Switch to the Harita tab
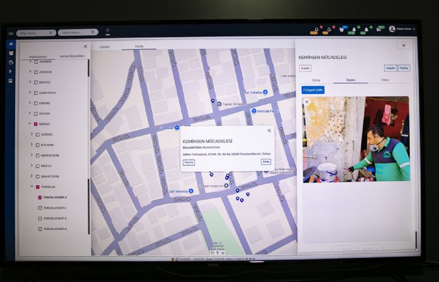439x282 pixels. [x=139, y=46]
